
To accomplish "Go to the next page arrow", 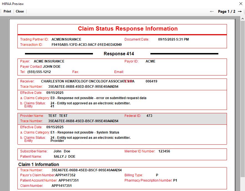I will click(x=240, y=12).
